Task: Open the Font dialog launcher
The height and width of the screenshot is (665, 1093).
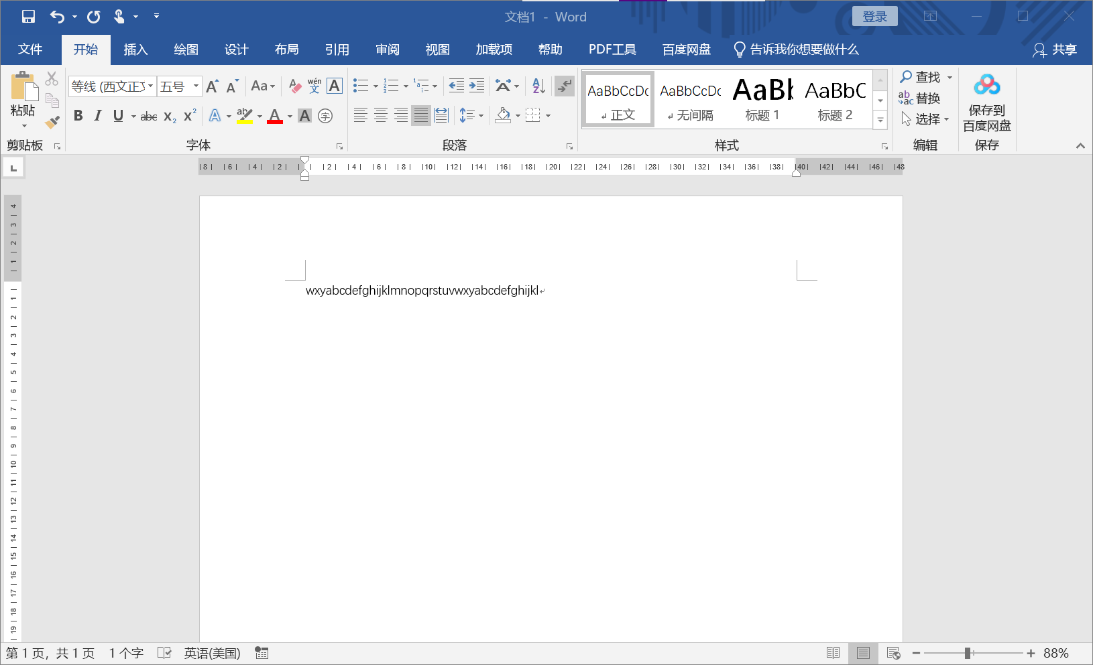Action: coord(339,146)
